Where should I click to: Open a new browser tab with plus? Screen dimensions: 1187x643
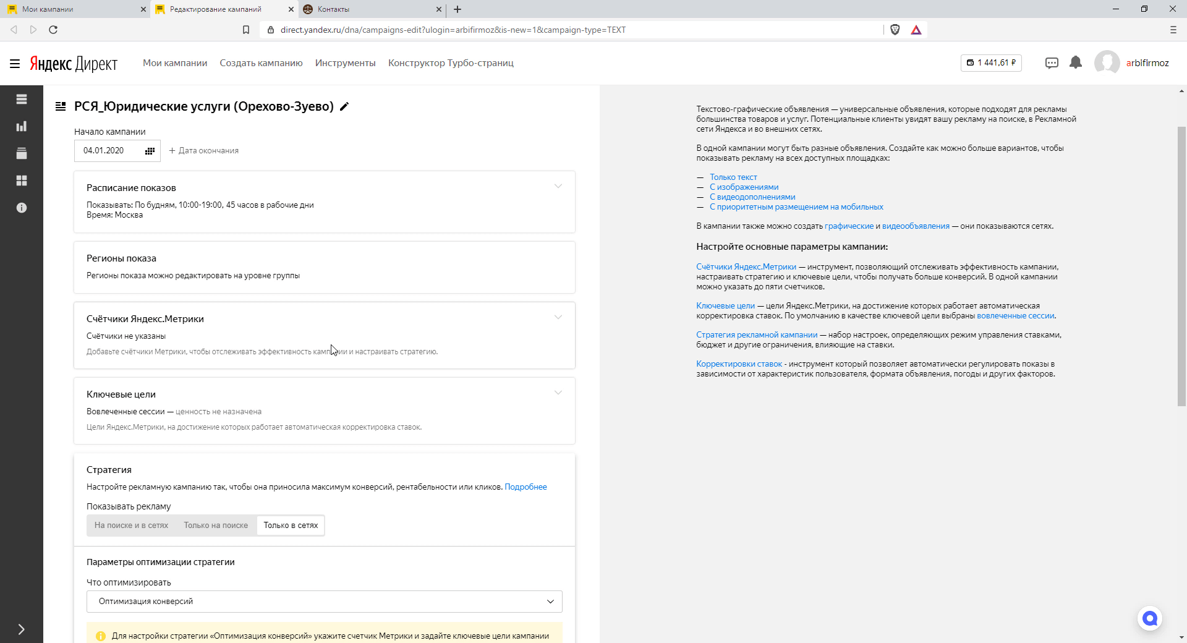pyautogui.click(x=457, y=9)
